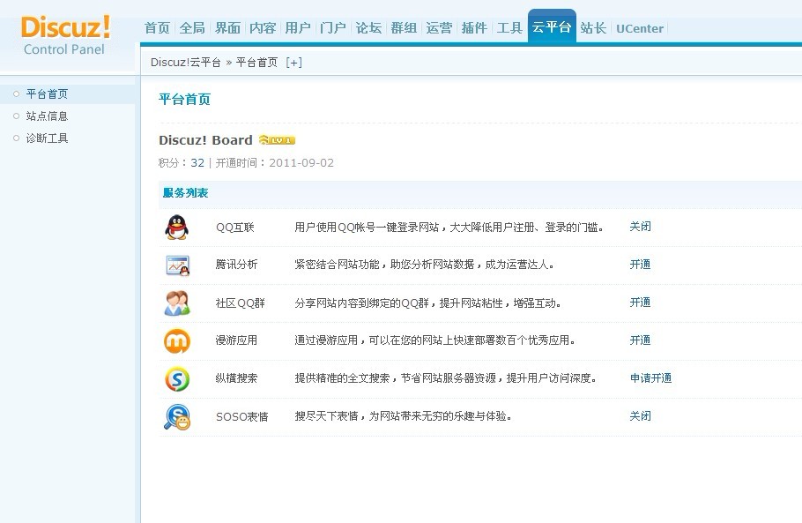Click the Discuz! Board site title
This screenshot has height=523, width=802.
[205, 139]
